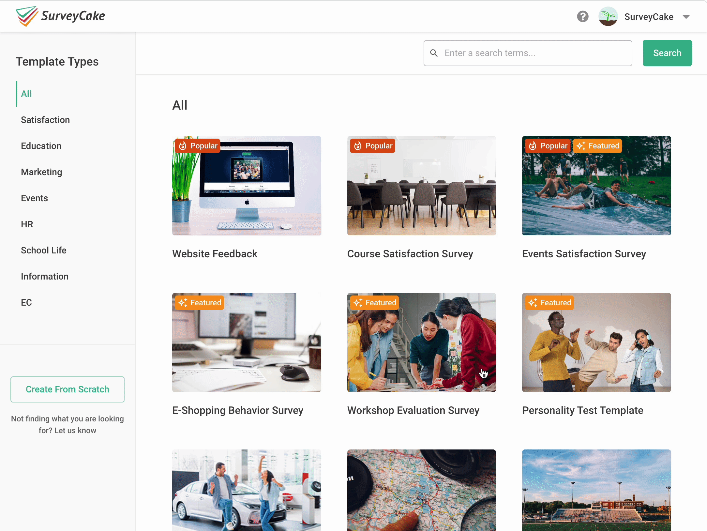Choose the EC template type
The width and height of the screenshot is (707, 531).
[26, 303]
